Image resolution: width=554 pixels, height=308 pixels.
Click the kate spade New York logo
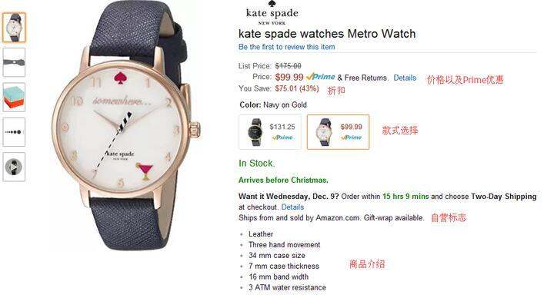[272, 13]
